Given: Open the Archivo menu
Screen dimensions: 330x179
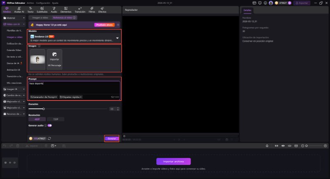Looking at the screenshot, I should coord(30,3).
